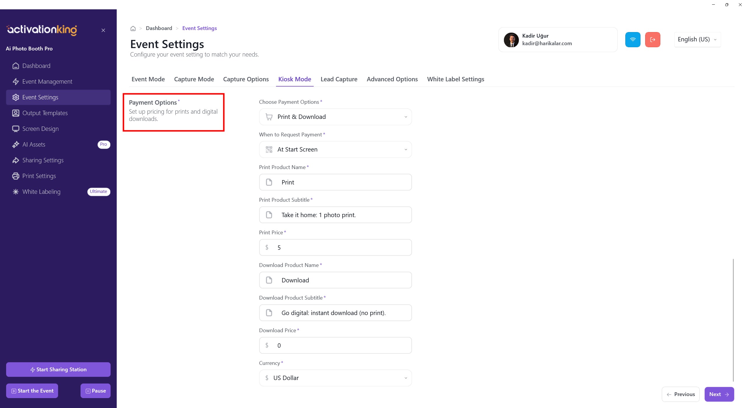
Task: Open the White Label Settings tab
Action: pos(455,79)
